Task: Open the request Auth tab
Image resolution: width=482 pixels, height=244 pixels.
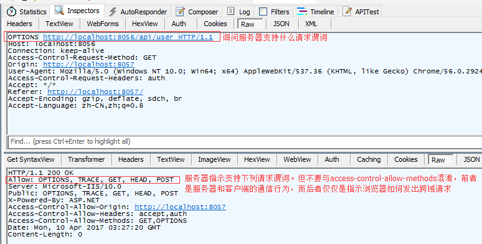Action: (x=179, y=24)
